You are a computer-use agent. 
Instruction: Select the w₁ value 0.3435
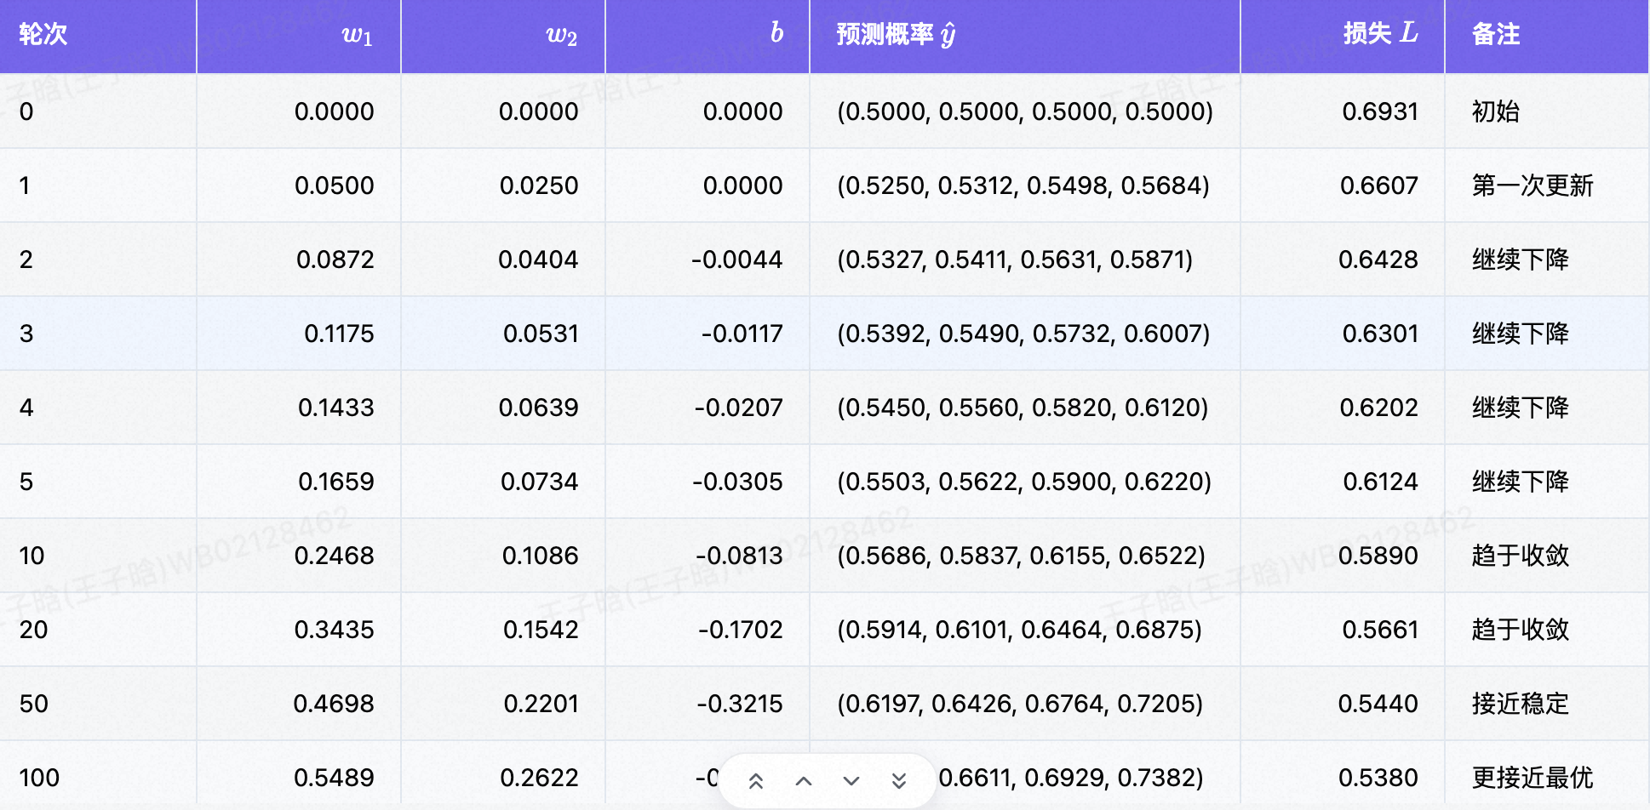click(335, 630)
